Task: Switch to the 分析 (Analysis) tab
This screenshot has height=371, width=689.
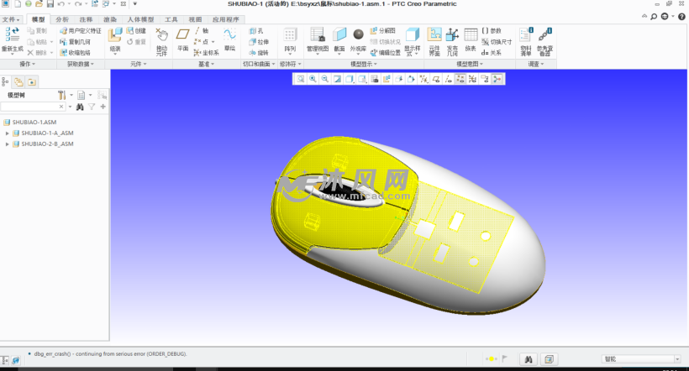Action: click(x=62, y=19)
